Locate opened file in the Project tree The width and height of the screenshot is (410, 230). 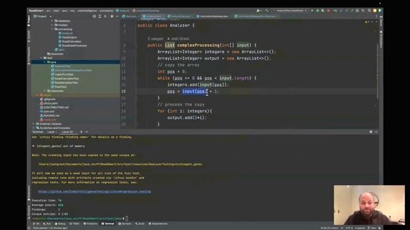[x=94, y=17]
